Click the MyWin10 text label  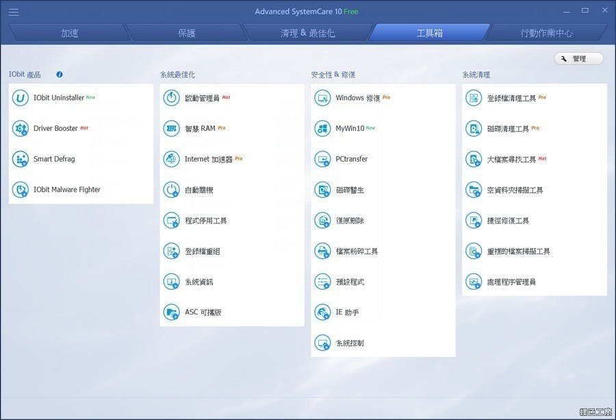(x=350, y=128)
